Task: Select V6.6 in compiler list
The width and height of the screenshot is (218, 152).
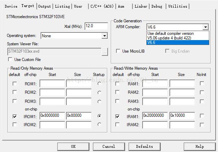Action: [x=178, y=43]
